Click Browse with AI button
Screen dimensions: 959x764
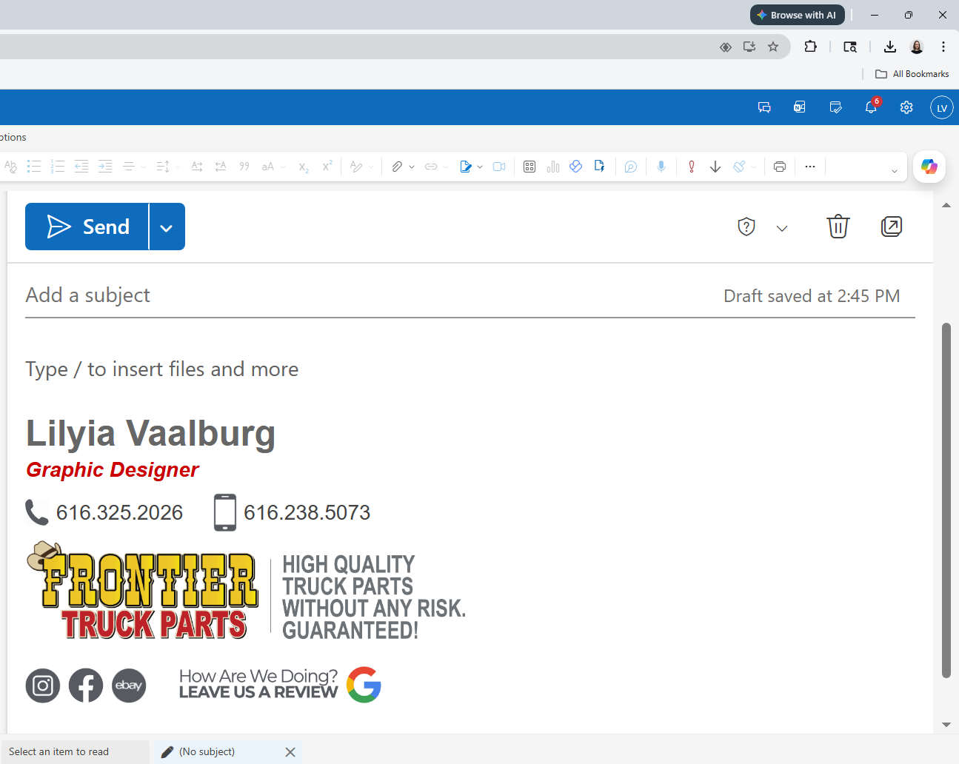click(797, 15)
